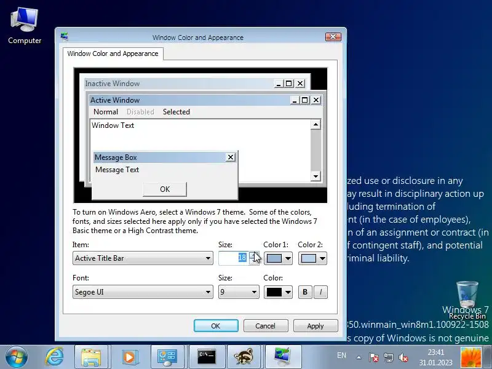Click the preview scrollbar down arrow
Image resolution: width=492 pixels, height=369 pixels.
(x=315, y=176)
